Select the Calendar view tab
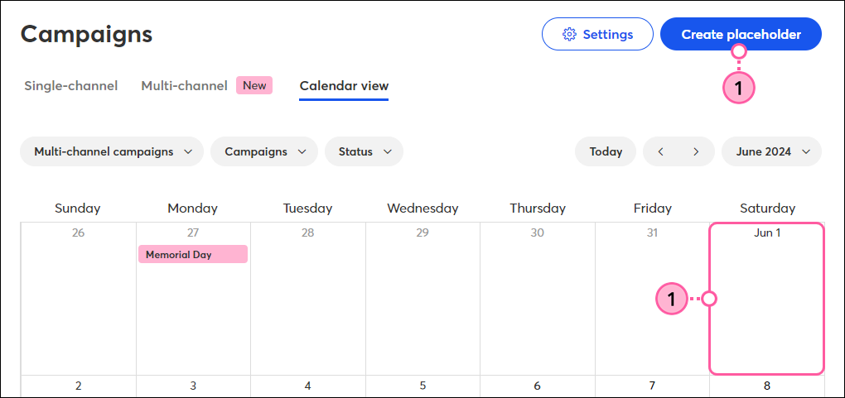The image size is (845, 398). 344,86
